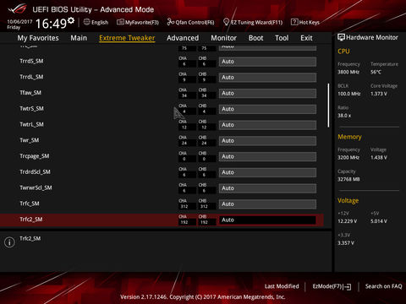Click the info icon beside the Trfc2_SM description
Viewport: 406px width, 304px height.
[x=9, y=242]
